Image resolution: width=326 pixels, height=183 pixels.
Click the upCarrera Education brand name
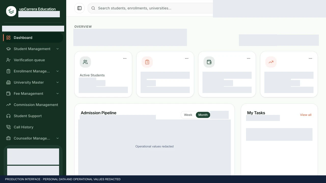(x=37, y=9)
